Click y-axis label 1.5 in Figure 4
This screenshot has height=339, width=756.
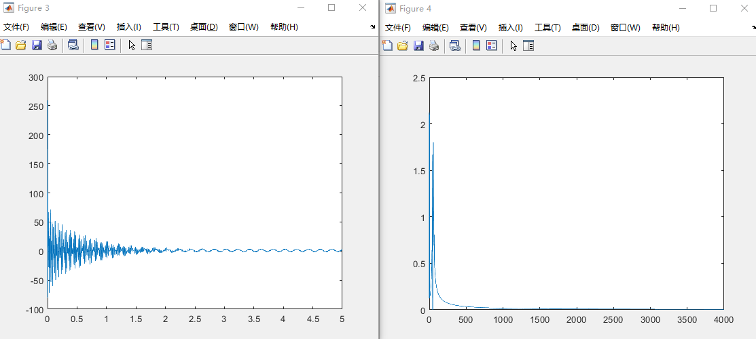tap(420, 171)
